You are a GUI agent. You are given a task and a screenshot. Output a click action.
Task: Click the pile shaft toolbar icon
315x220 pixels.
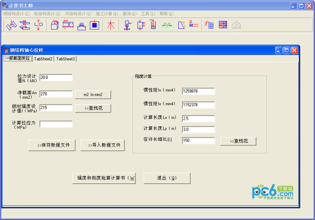pyautogui.click(x=153, y=24)
